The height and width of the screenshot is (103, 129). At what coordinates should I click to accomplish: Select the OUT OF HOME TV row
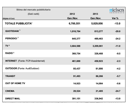click(x=64, y=83)
